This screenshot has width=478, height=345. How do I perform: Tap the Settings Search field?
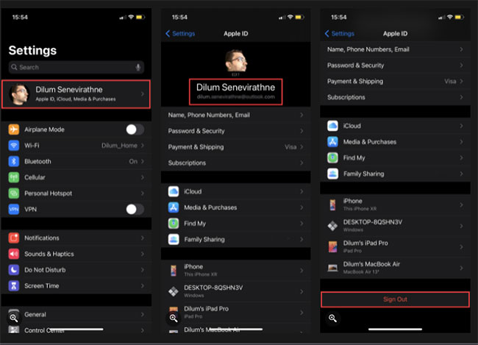pyautogui.click(x=76, y=67)
